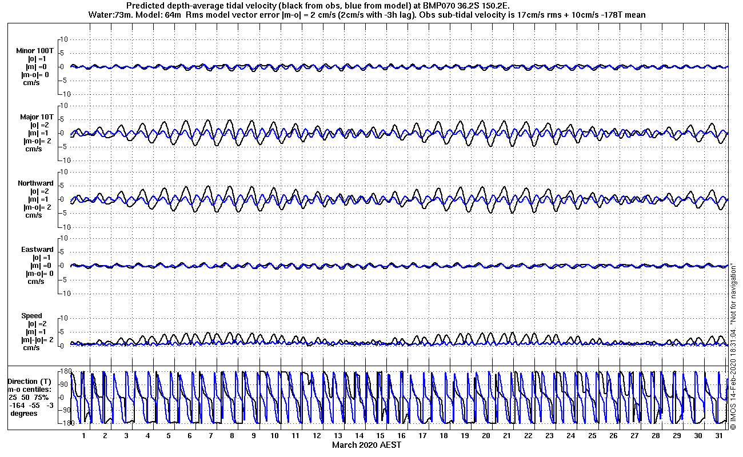Click day "15" on the date axis

(x=380, y=436)
